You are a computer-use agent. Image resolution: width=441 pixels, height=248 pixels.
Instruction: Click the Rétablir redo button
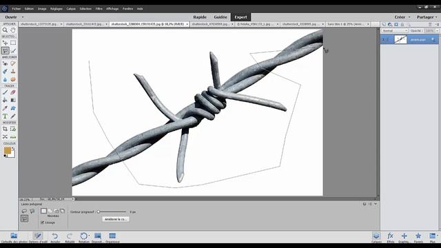[70, 238]
